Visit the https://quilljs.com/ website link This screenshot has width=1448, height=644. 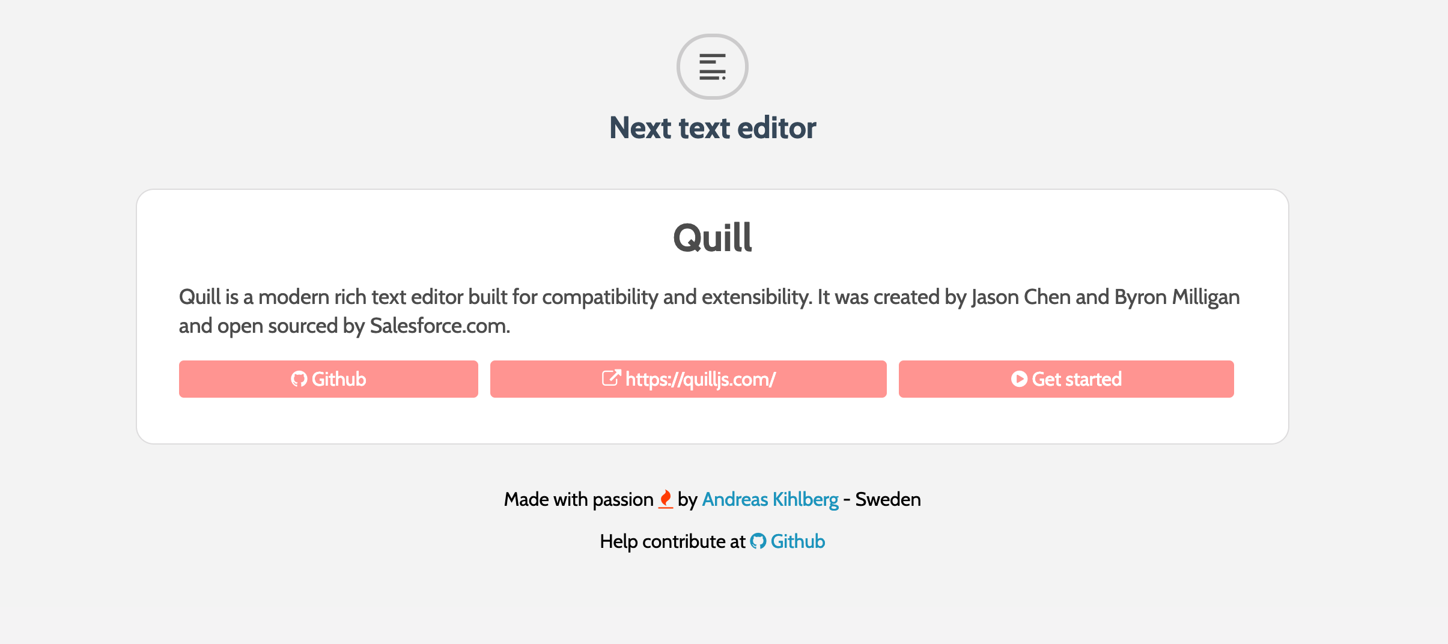pos(689,378)
